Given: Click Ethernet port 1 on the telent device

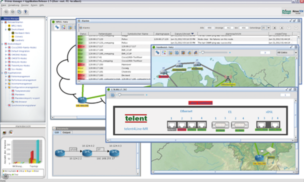Looking at the screenshot, I should [x=171, y=124].
